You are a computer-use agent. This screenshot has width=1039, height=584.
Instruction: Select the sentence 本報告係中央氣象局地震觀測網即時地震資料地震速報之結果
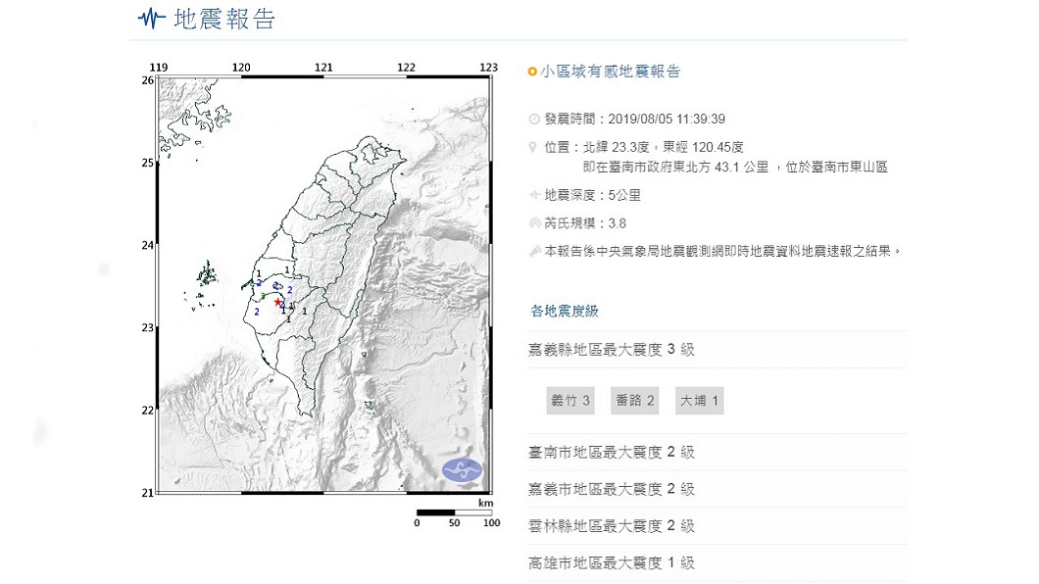pos(723,251)
